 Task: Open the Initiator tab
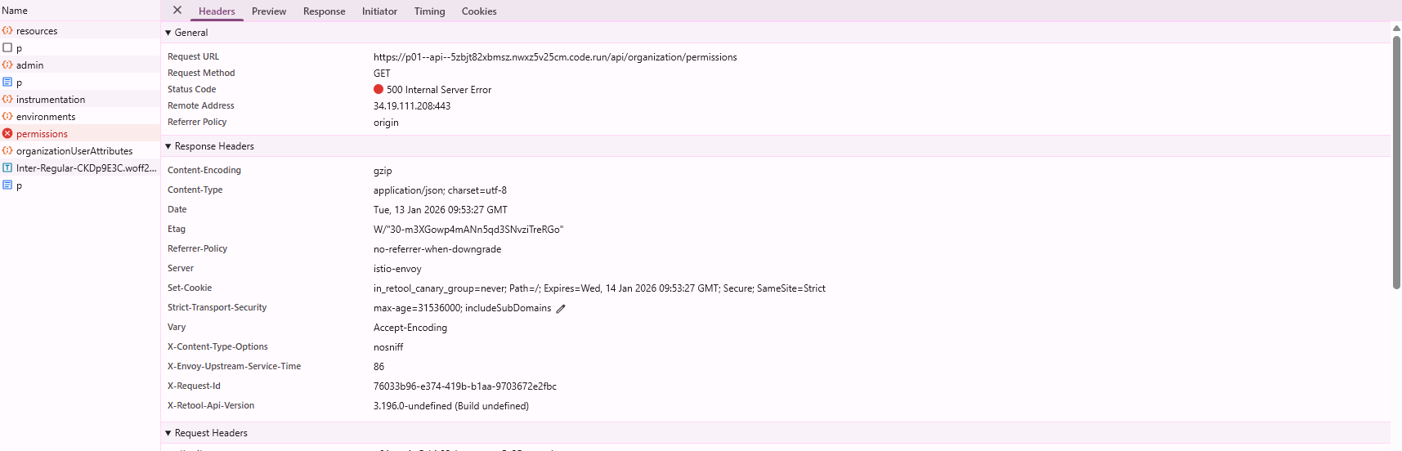click(379, 11)
